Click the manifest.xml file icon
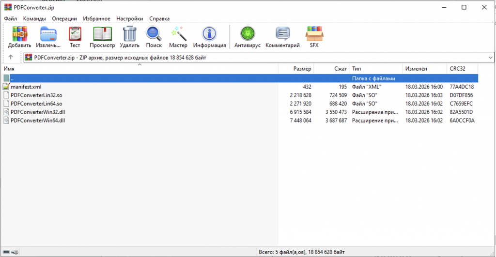The image size is (496, 257). click(6, 87)
